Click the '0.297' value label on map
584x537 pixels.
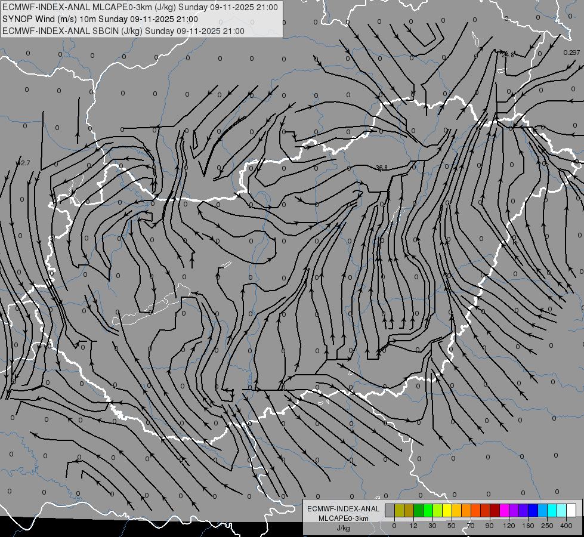571,53
